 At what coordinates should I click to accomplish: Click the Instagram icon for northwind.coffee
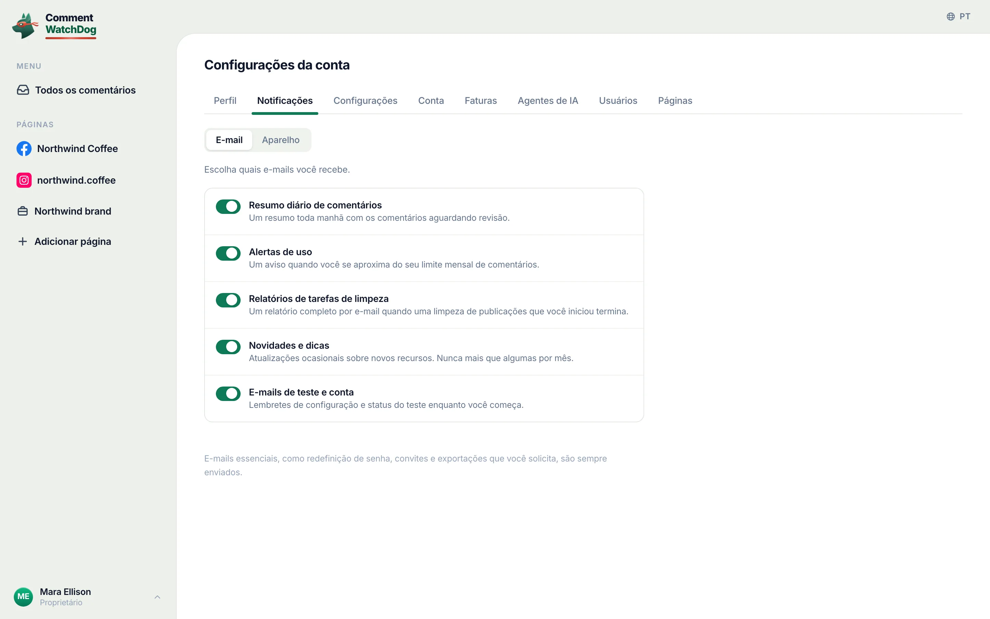(24, 180)
